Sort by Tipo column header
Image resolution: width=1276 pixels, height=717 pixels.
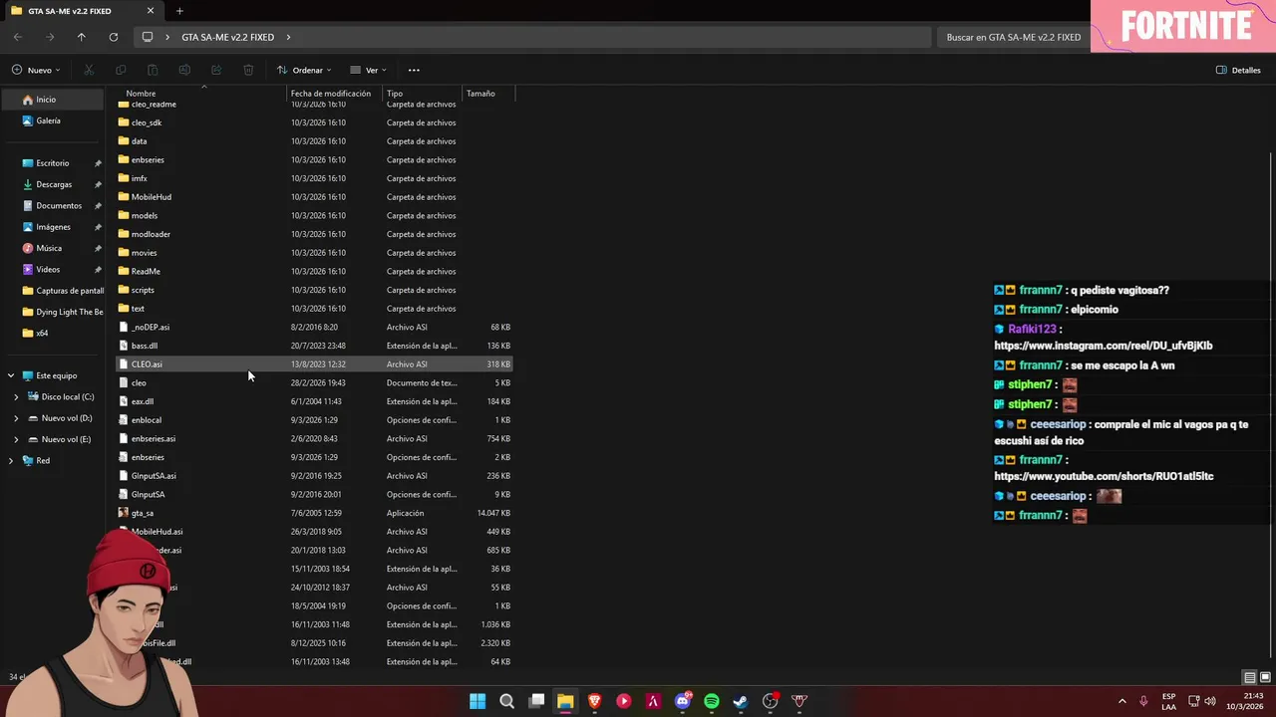click(395, 93)
